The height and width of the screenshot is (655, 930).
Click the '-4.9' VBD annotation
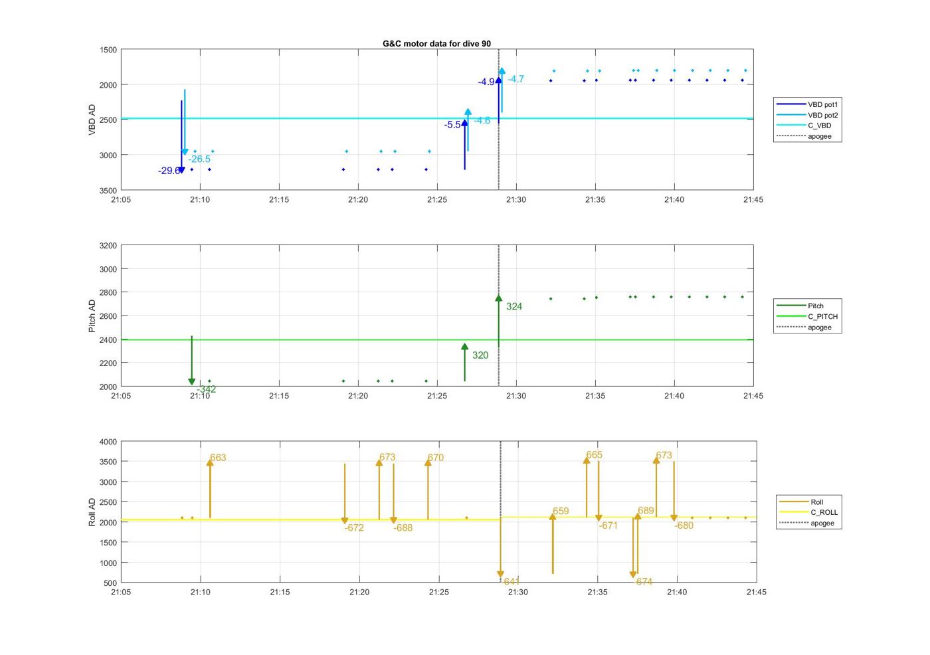click(x=486, y=82)
